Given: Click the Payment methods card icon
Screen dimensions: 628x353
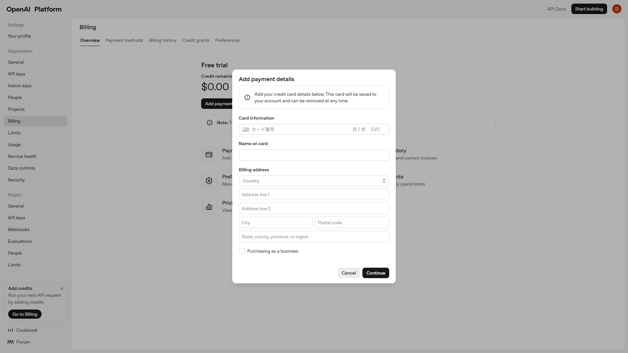Looking at the screenshot, I should click(x=209, y=155).
